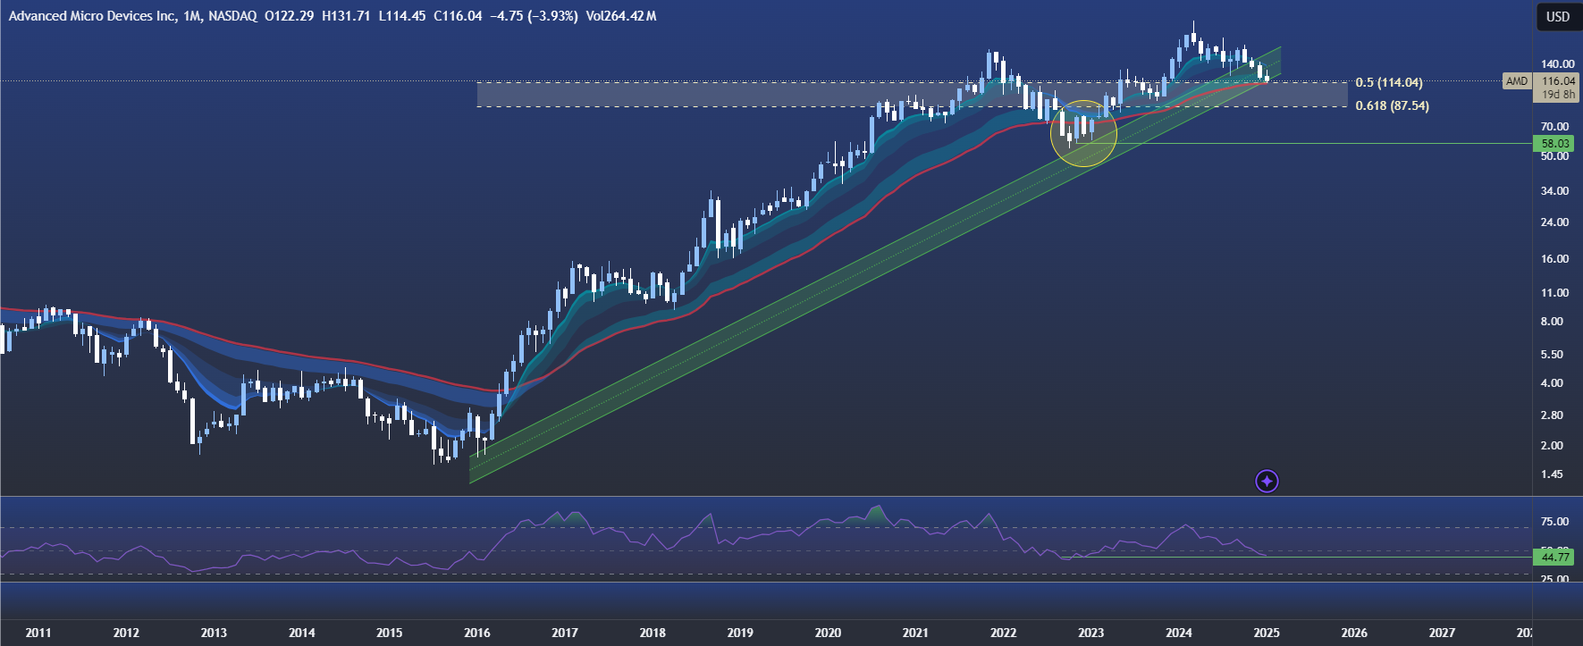Open the USD currency selector
Screen dimensions: 1583x646
1558,17
